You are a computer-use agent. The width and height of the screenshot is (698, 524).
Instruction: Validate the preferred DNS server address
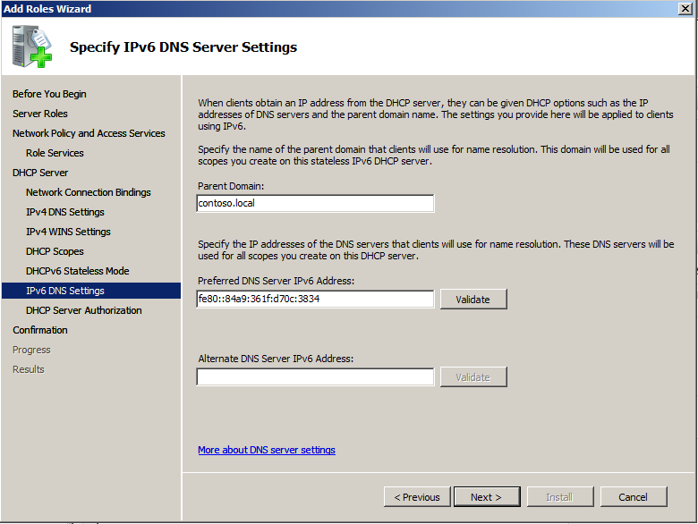473,299
